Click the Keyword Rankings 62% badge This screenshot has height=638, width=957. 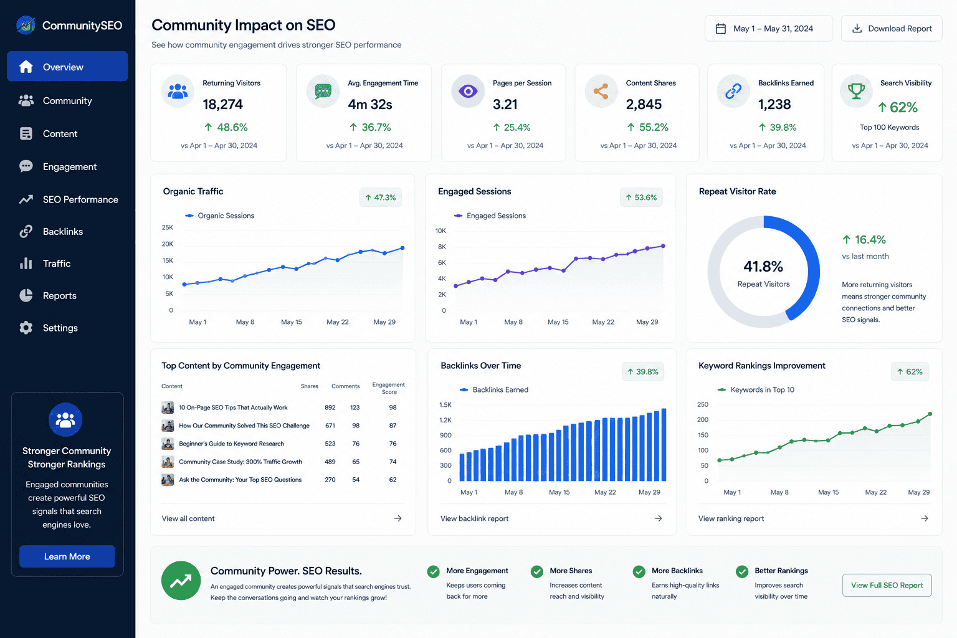coord(910,372)
